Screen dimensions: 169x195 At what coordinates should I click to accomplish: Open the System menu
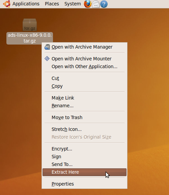[73, 4]
